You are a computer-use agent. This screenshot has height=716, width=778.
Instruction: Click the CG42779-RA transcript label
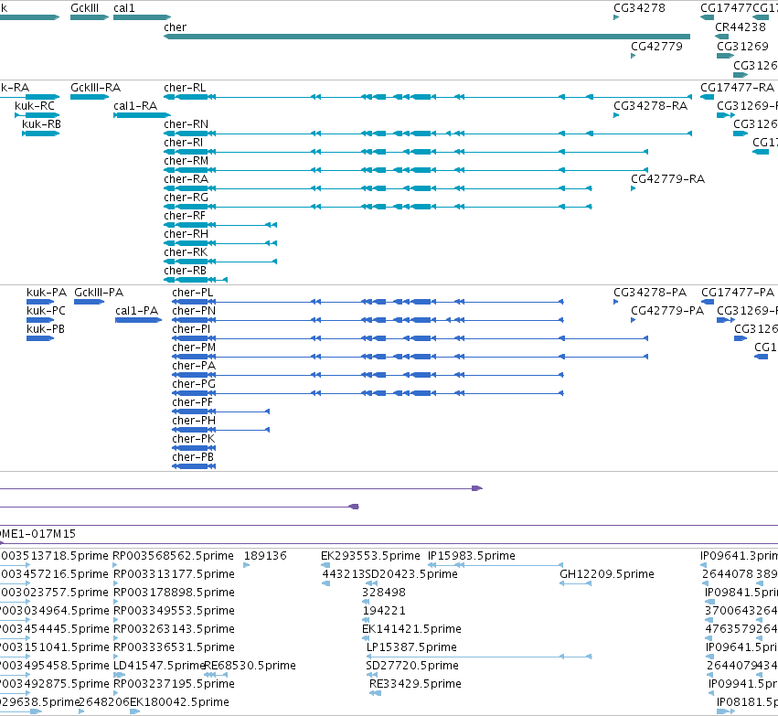pos(668,179)
